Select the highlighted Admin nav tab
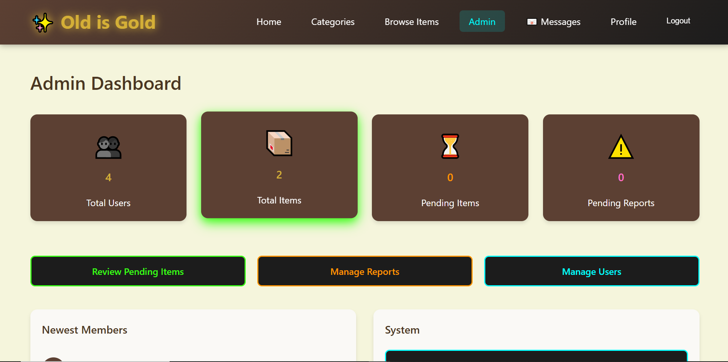This screenshot has width=728, height=362. [x=482, y=22]
